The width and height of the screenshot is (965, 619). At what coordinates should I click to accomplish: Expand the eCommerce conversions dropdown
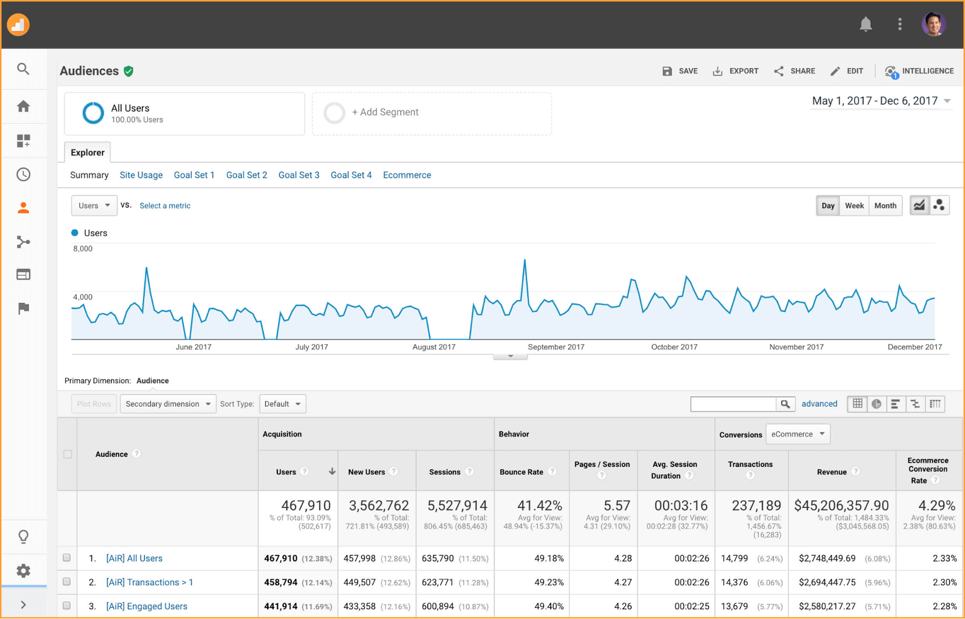pyautogui.click(x=797, y=434)
